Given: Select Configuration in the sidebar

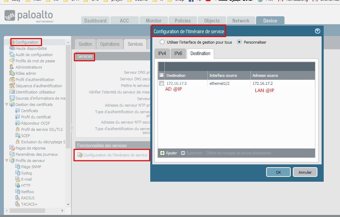Looking at the screenshot, I should (27, 42).
